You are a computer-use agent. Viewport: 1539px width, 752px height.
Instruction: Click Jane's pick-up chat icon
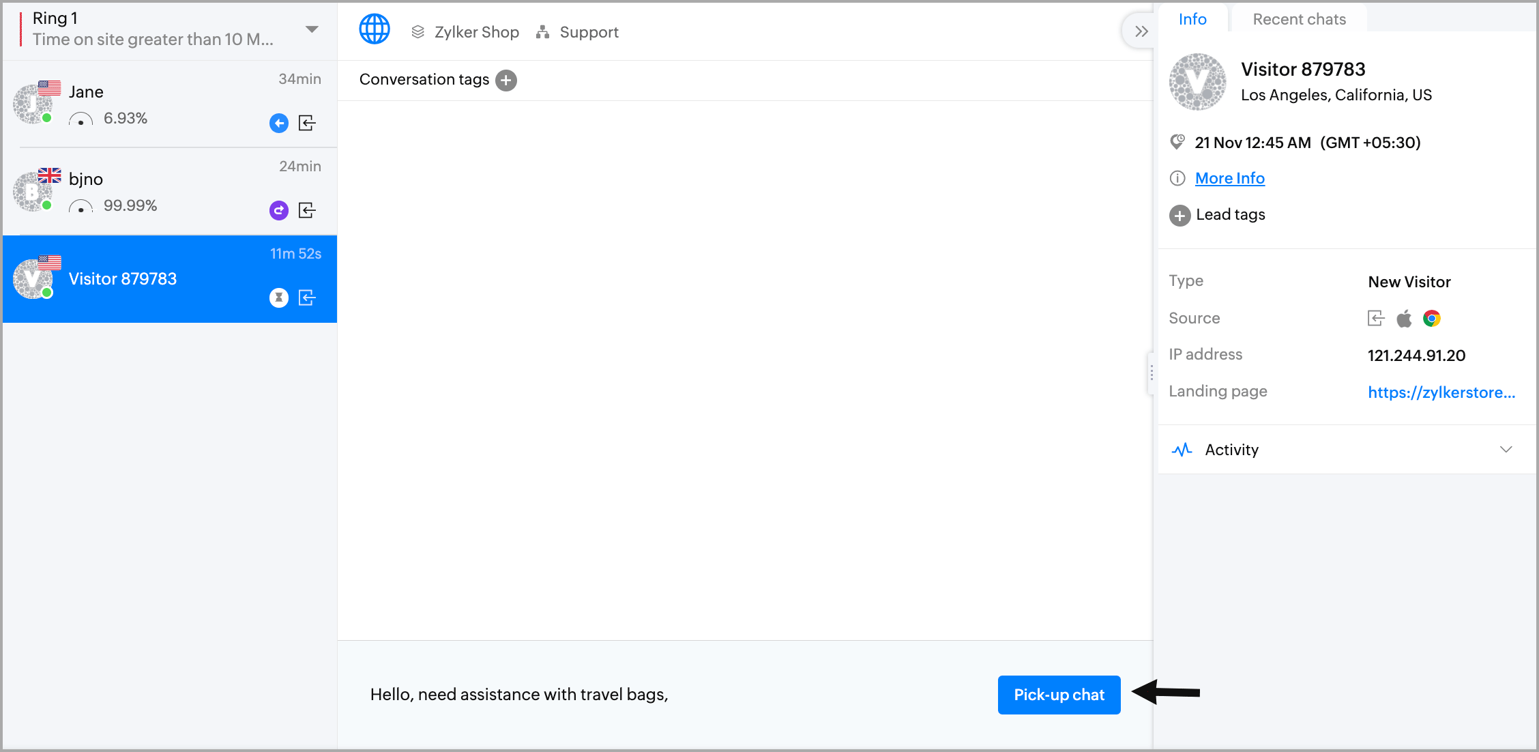click(x=307, y=123)
